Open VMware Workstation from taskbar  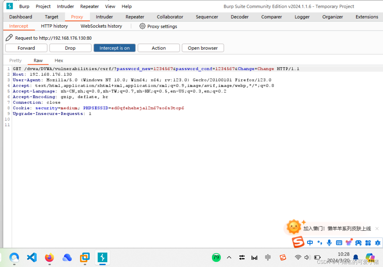click(x=85, y=257)
